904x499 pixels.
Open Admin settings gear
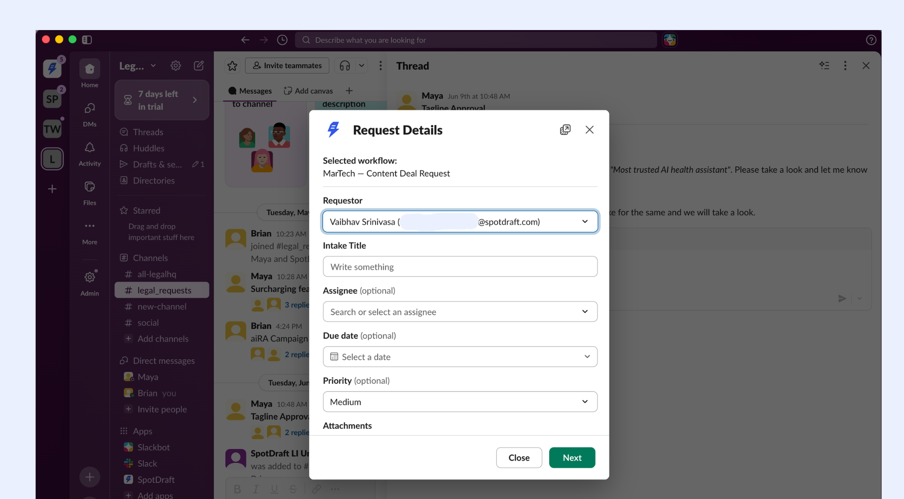coord(90,283)
